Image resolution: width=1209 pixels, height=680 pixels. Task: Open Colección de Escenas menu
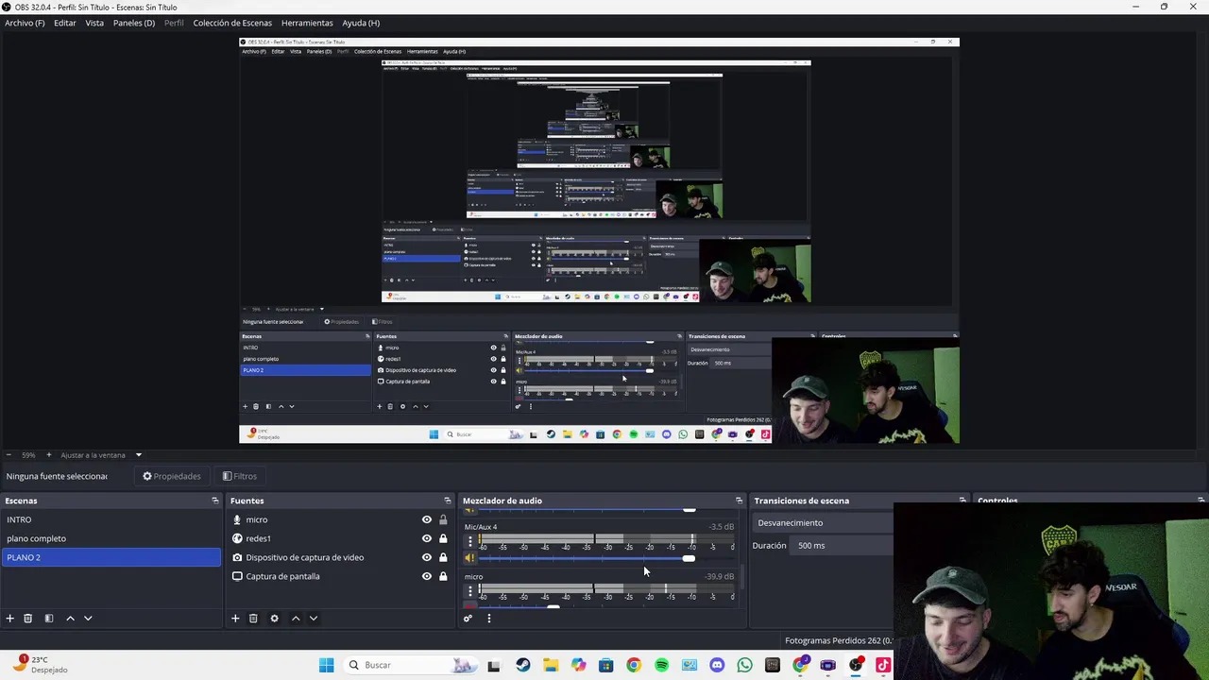point(232,23)
